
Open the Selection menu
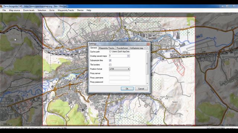coord(42,10)
